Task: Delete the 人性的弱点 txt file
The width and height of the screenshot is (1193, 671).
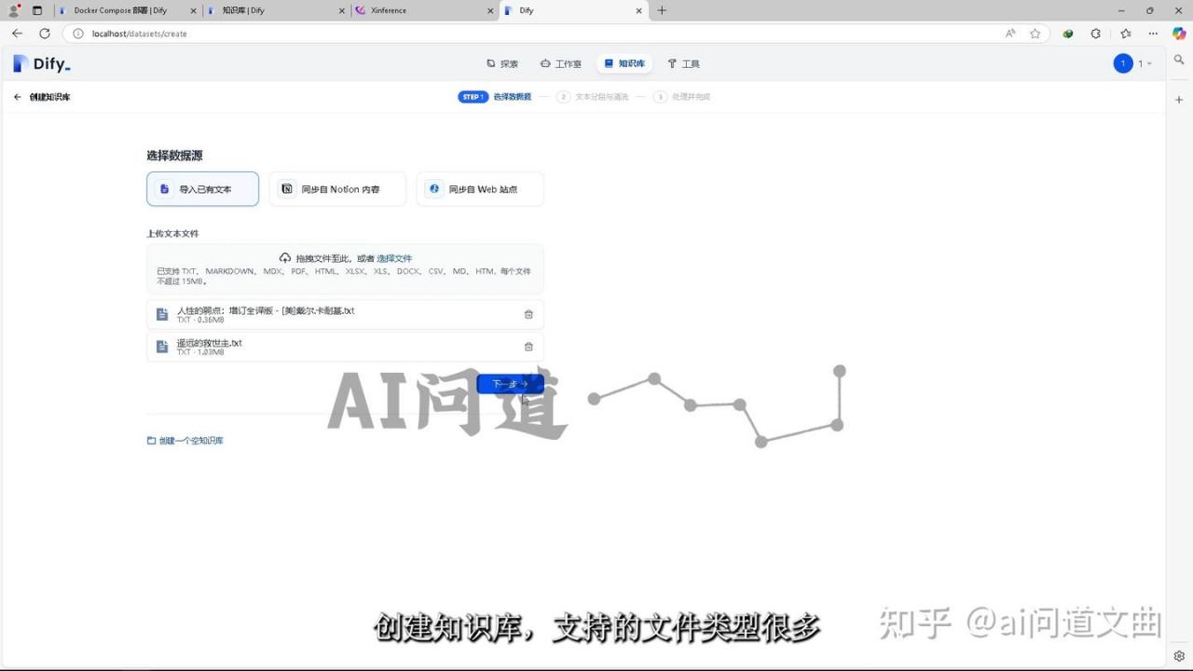Action: click(x=528, y=314)
